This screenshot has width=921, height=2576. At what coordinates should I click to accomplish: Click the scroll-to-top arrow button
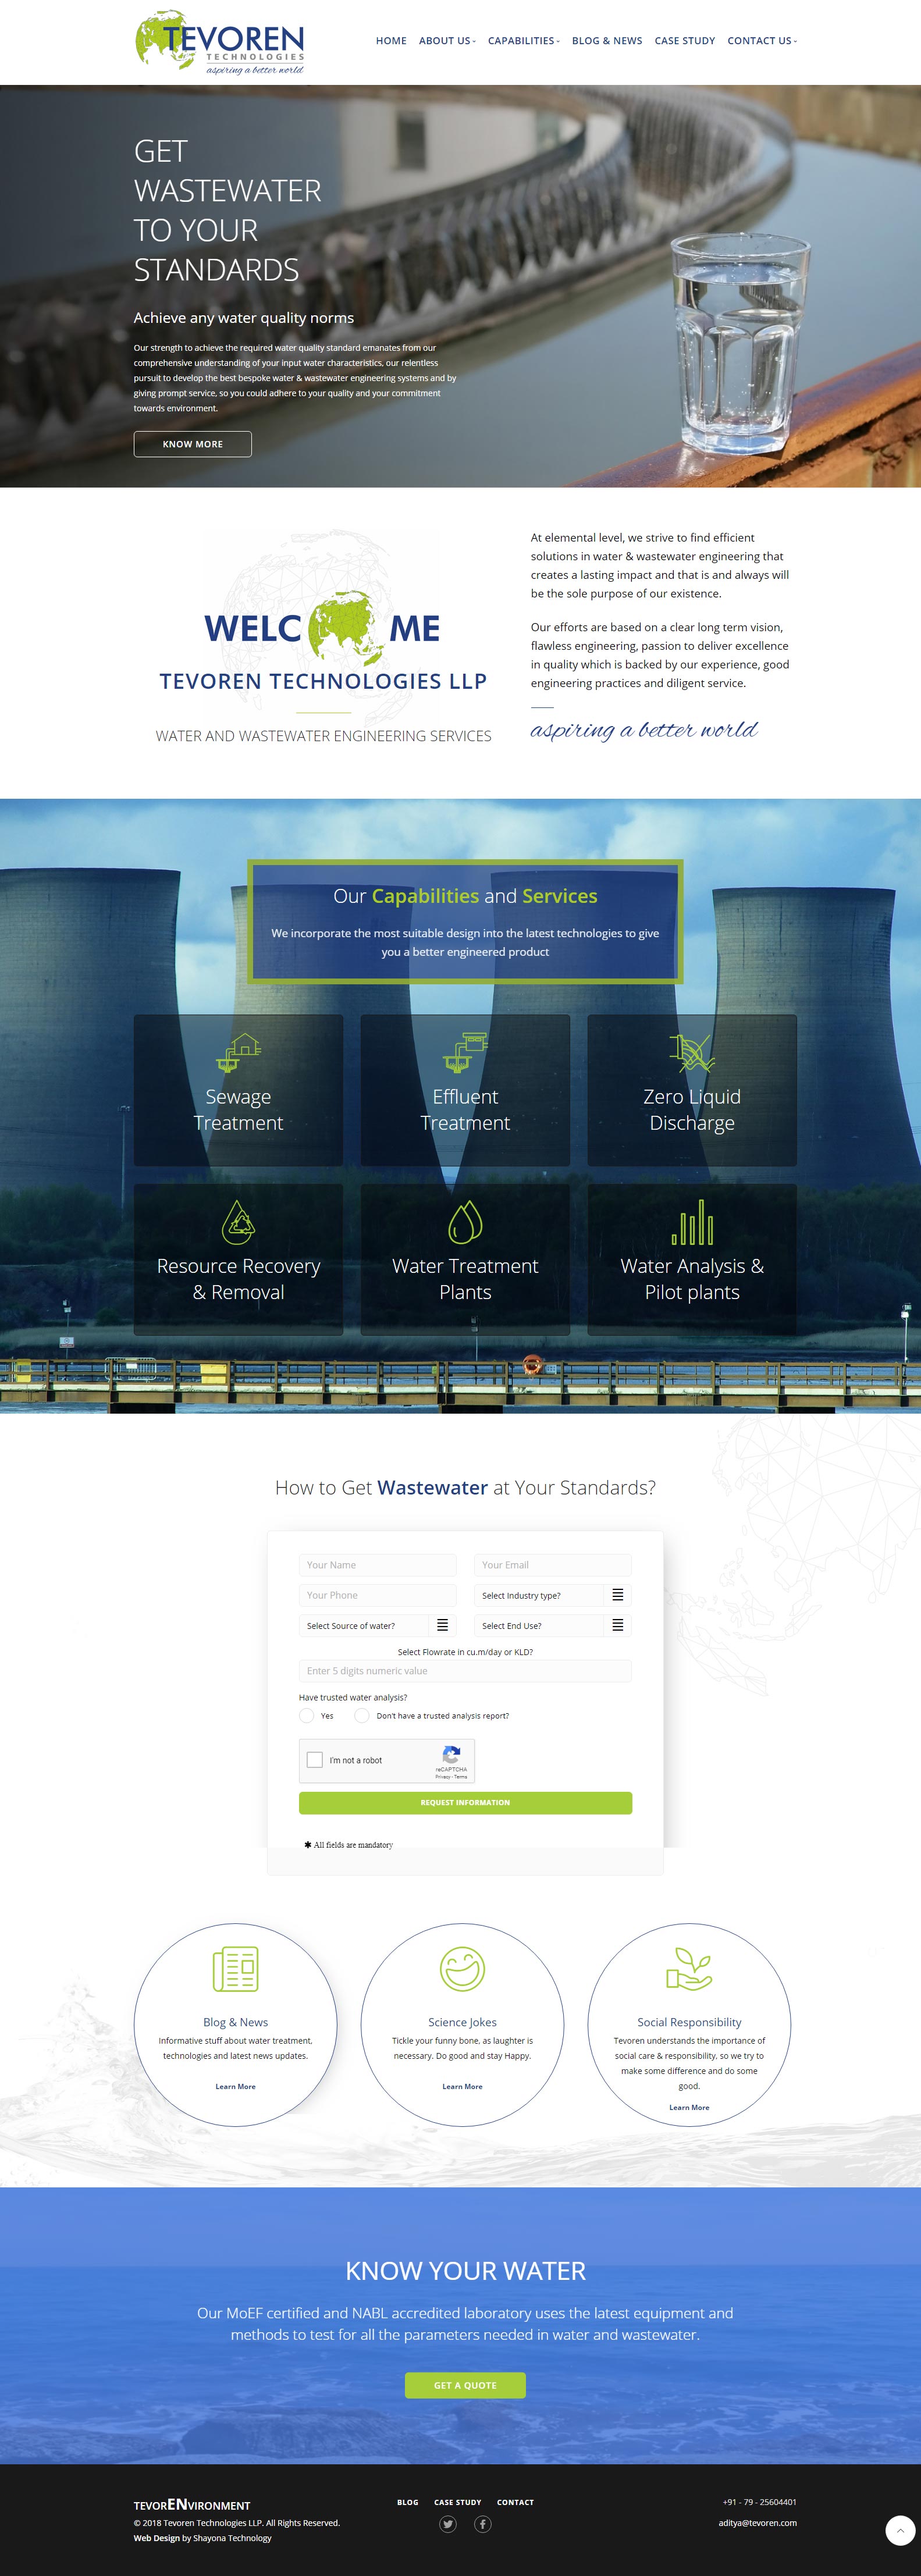(900, 2530)
